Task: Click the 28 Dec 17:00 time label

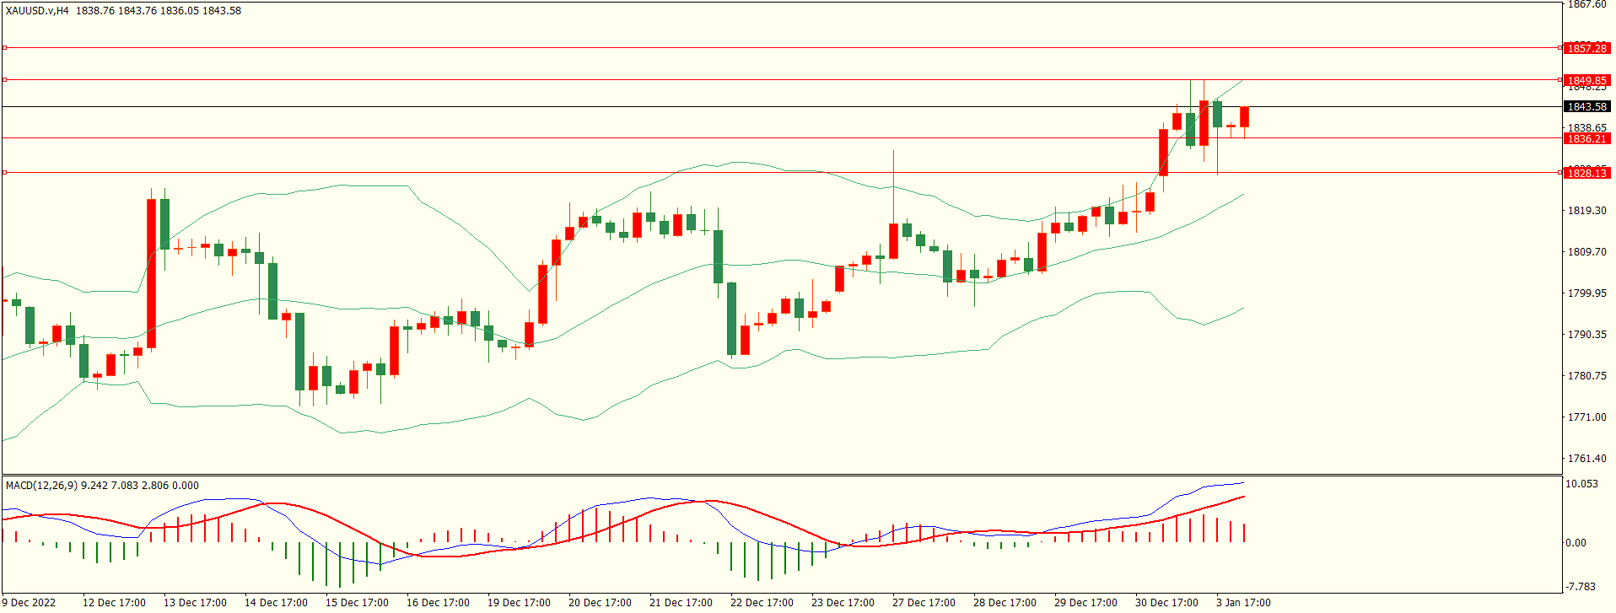Action: click(x=1005, y=603)
